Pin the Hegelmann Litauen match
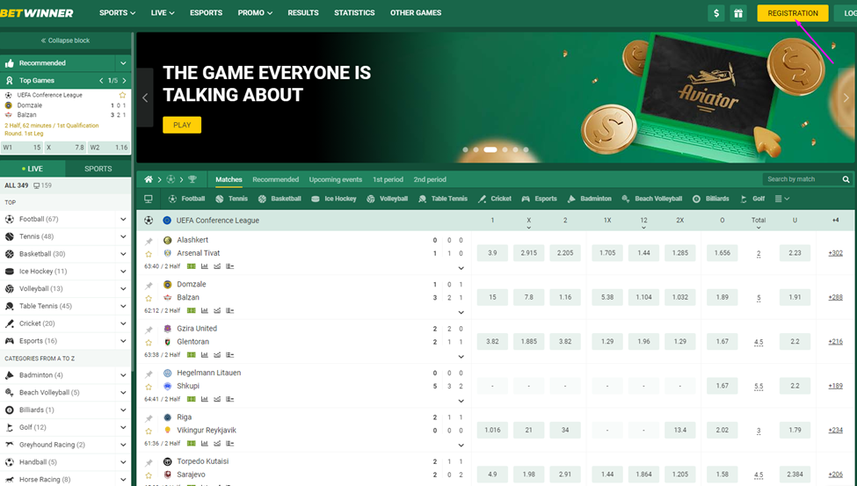The height and width of the screenshot is (486, 857). [149, 374]
